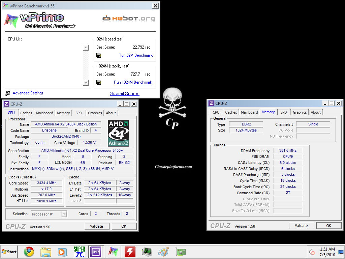This screenshot has width=345, height=259.
Task: Switch to Graphics tab in right CPU-Z
Action: (x=300, y=112)
